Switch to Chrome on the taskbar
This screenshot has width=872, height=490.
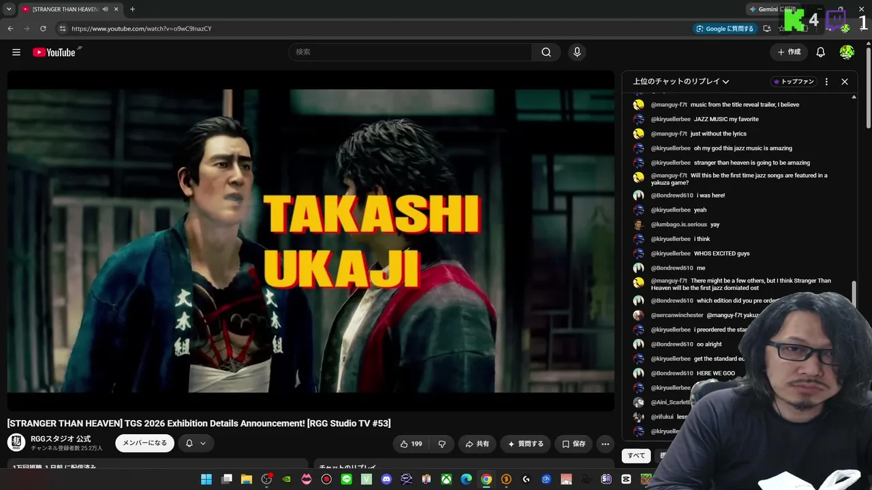point(486,479)
